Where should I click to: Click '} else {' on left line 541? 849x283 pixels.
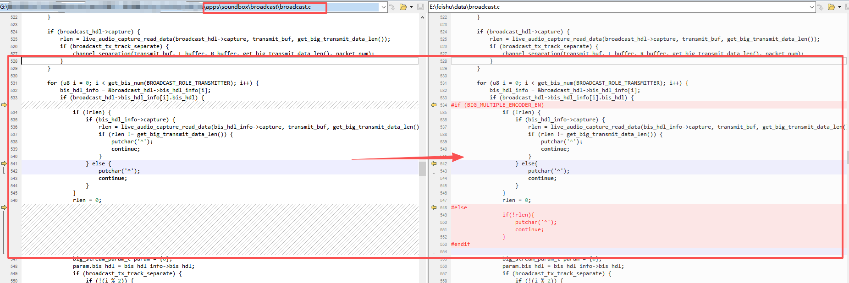pyautogui.click(x=99, y=163)
